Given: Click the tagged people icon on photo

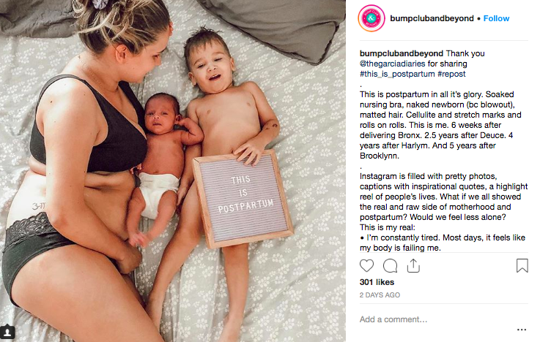Looking at the screenshot, I should tap(7, 332).
